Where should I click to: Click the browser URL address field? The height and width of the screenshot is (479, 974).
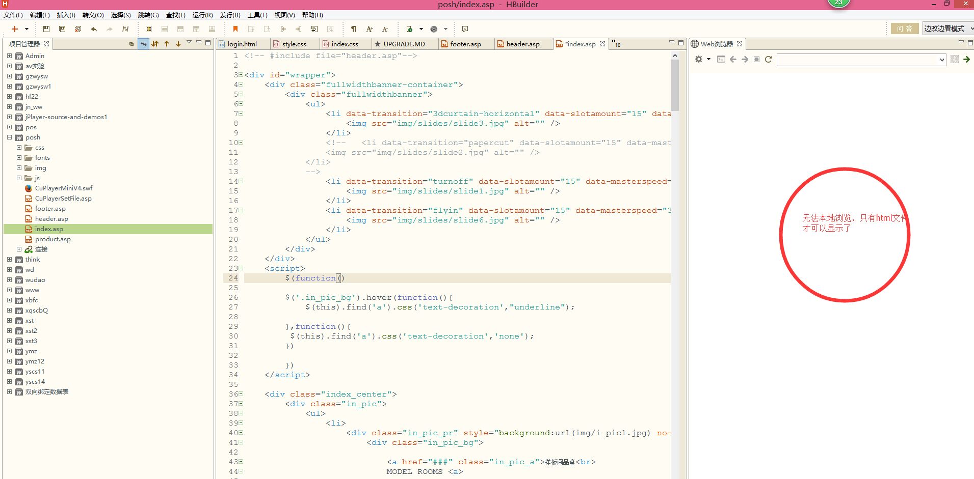[x=857, y=60]
